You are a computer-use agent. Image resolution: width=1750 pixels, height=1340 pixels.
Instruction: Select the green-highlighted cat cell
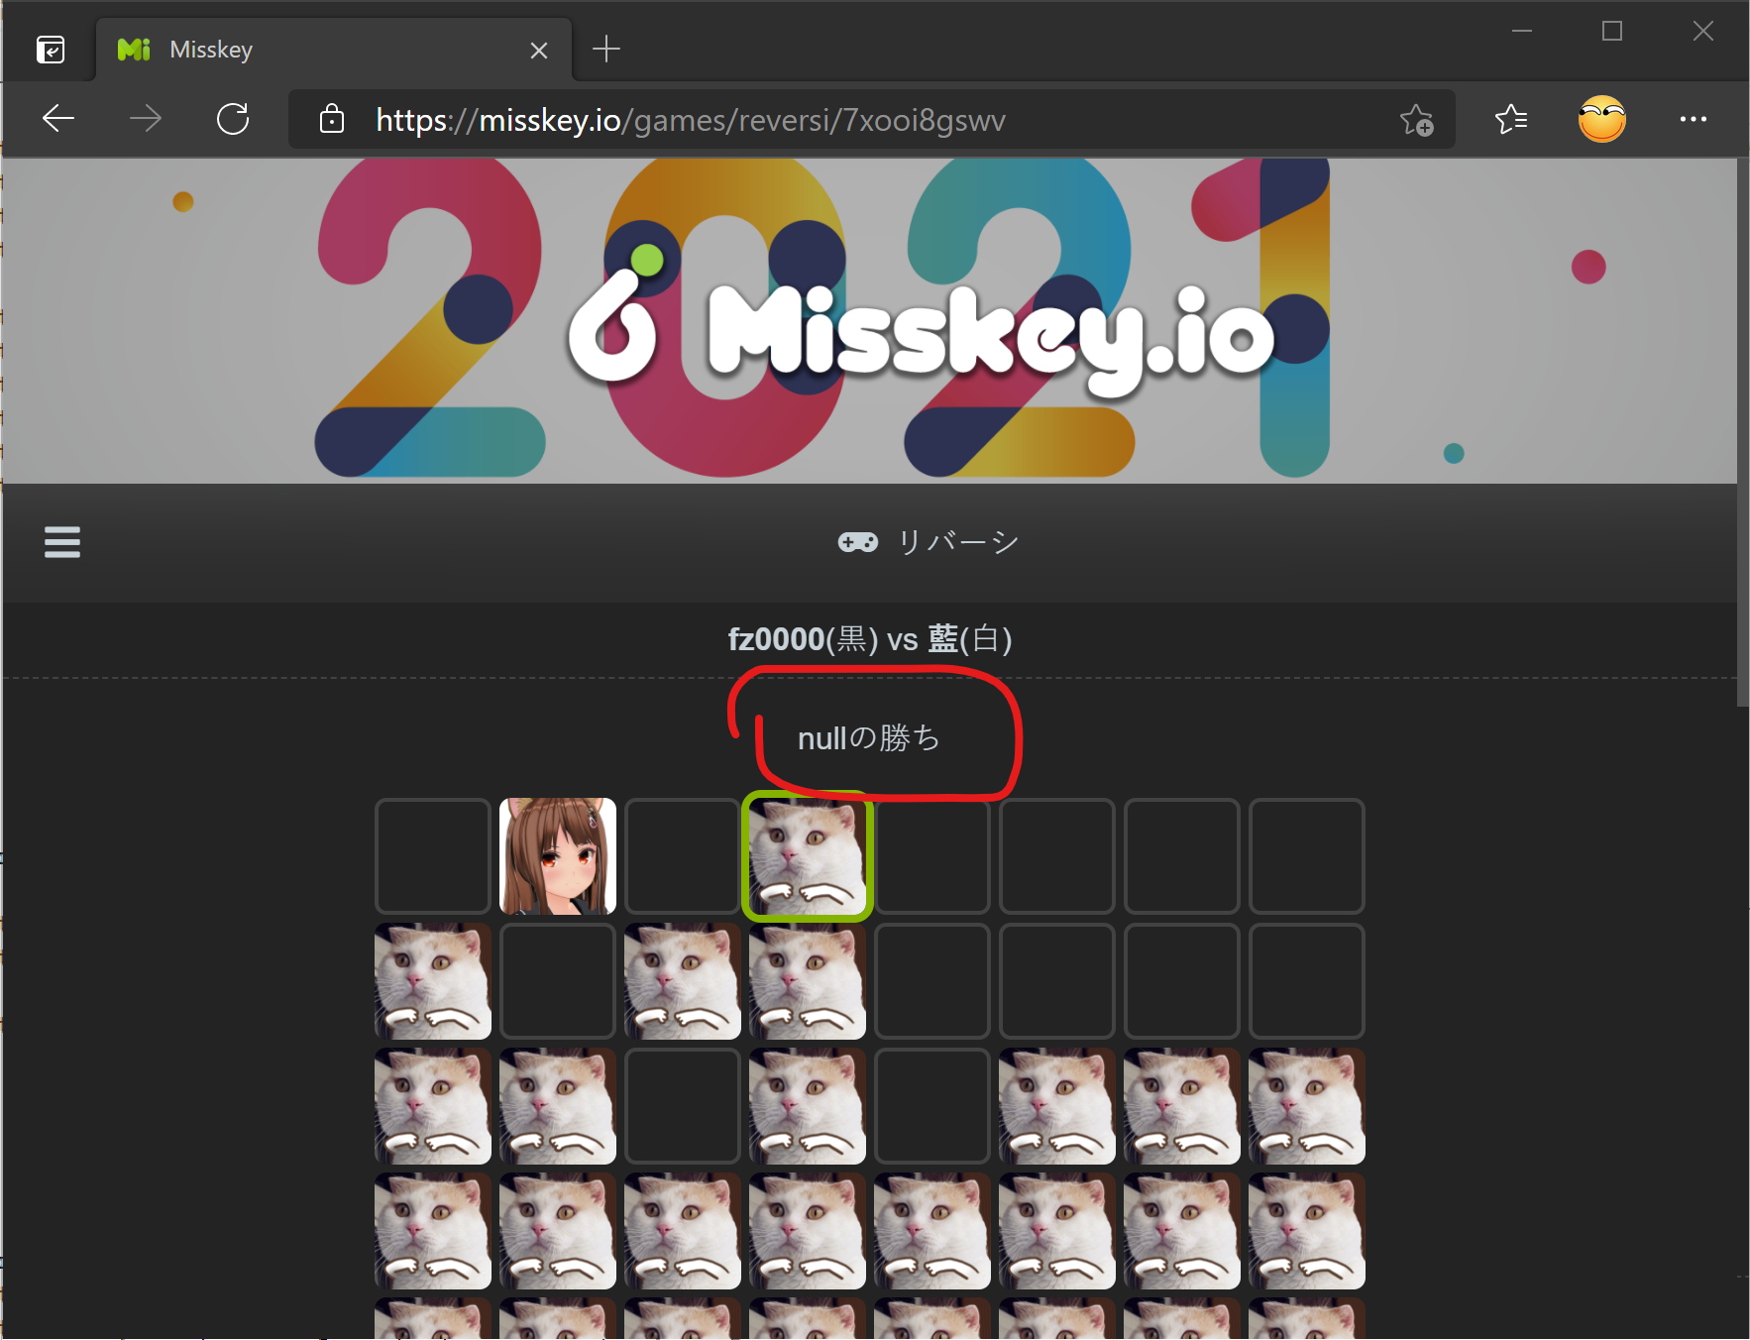click(x=808, y=856)
